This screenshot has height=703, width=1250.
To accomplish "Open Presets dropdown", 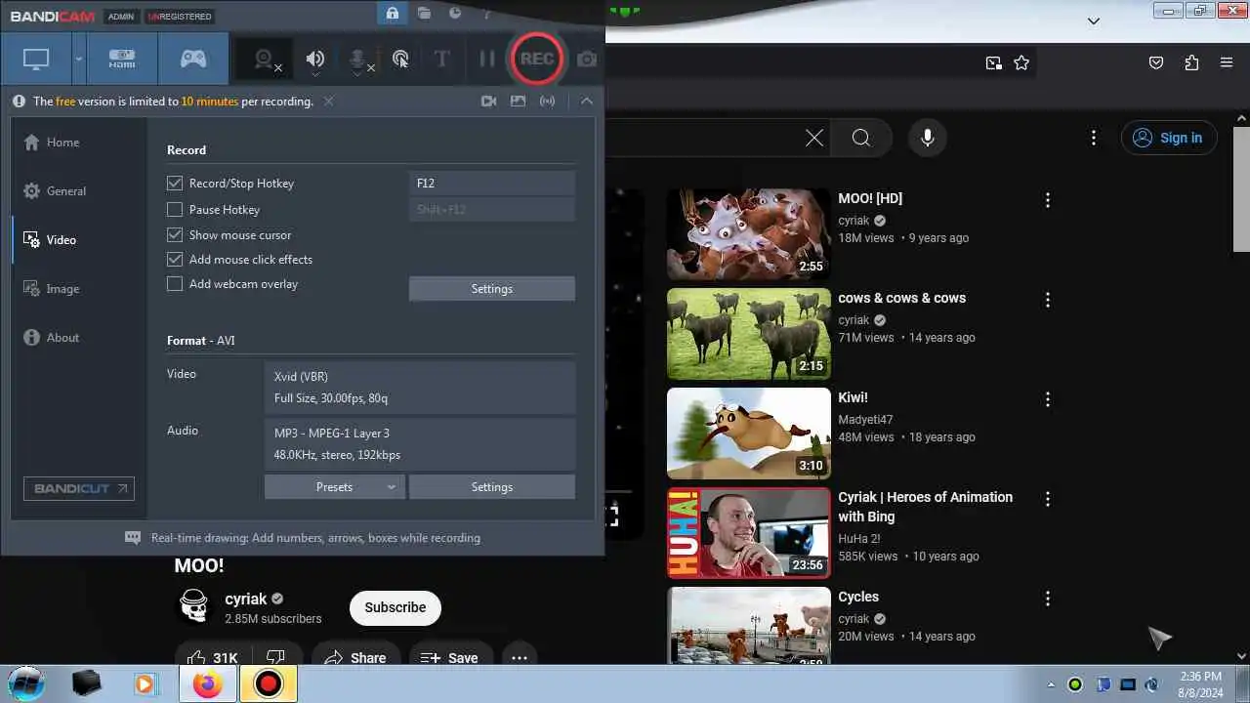I will point(334,487).
